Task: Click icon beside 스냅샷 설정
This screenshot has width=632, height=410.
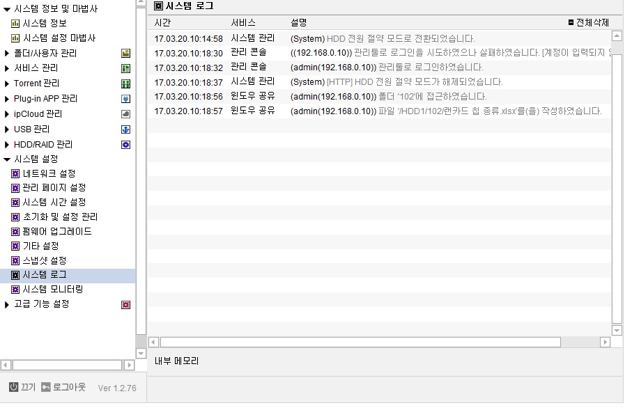Action: pos(15,260)
